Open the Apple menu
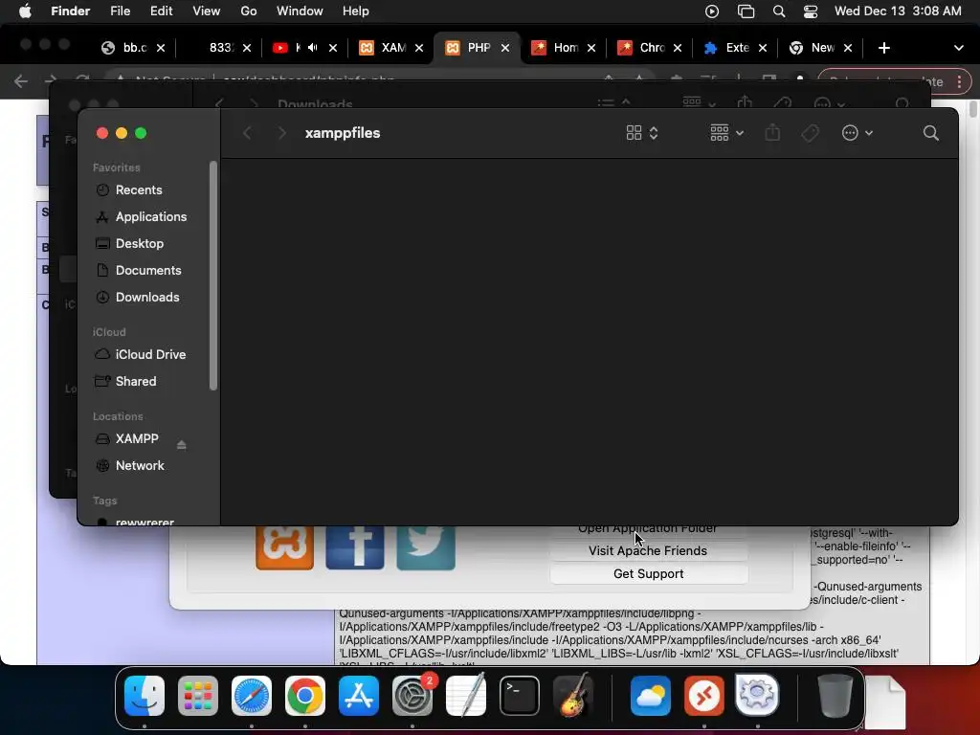980x735 pixels. [24, 11]
